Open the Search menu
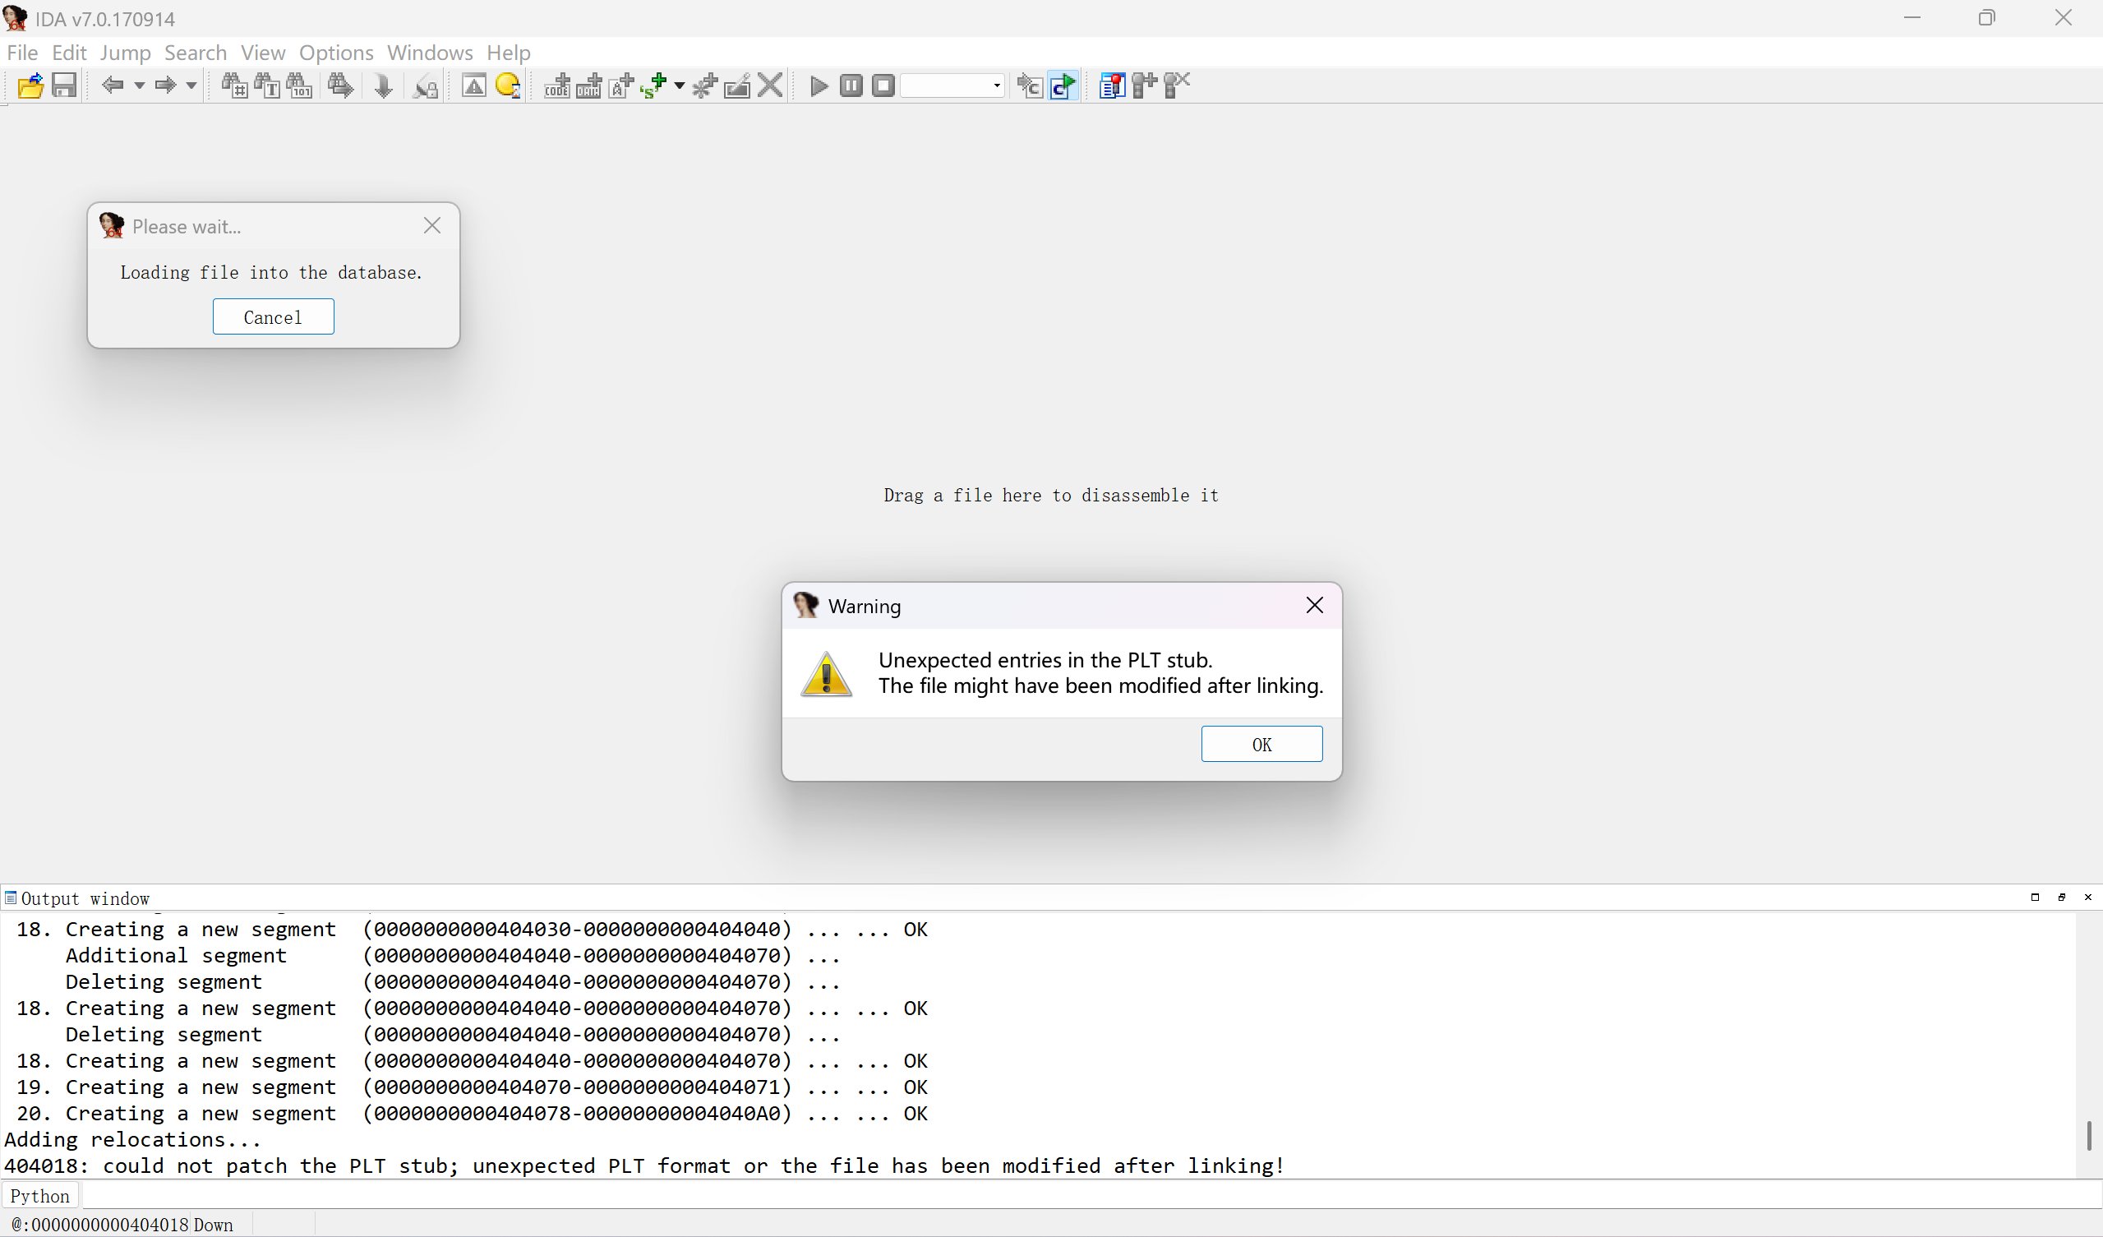2103x1237 pixels. click(196, 53)
